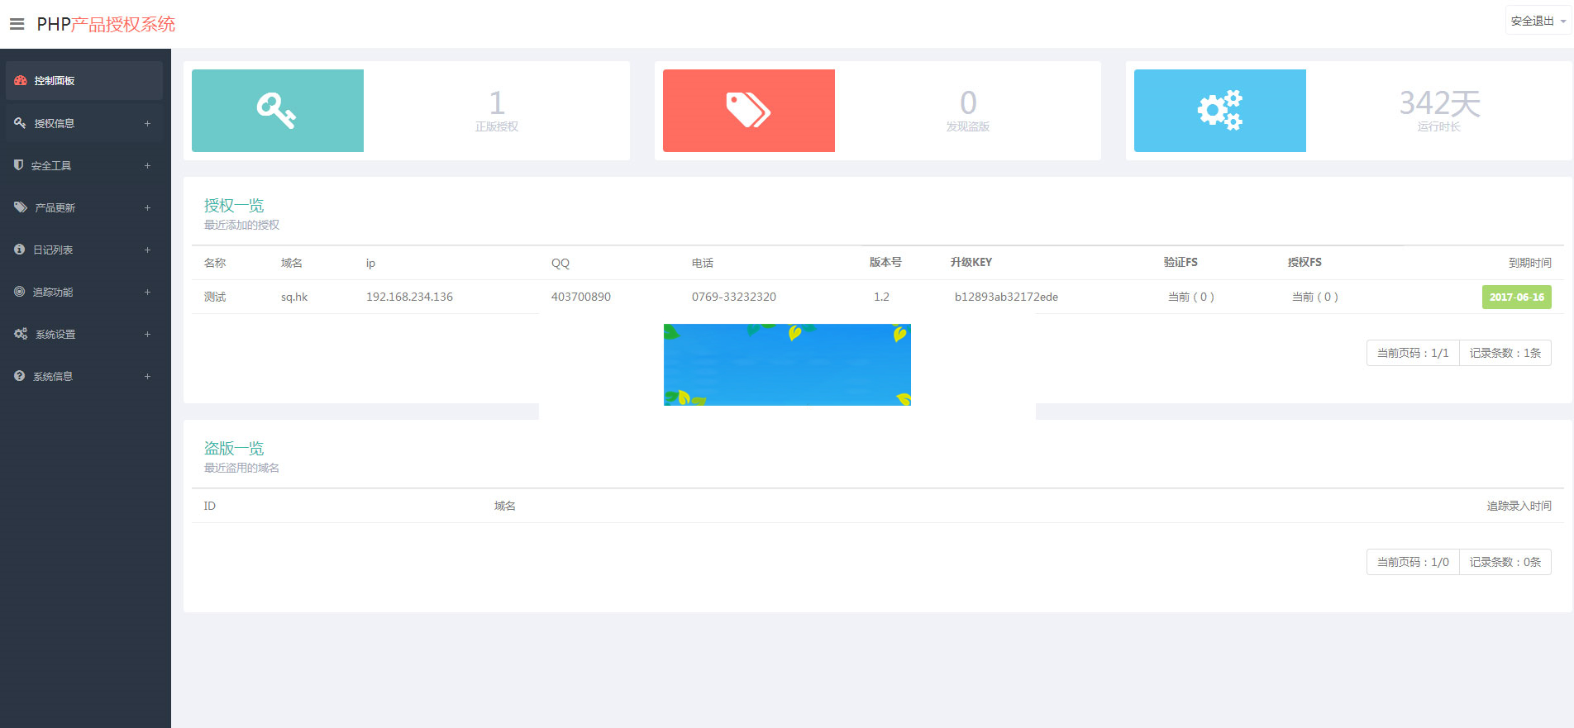Click the green 2017-06-16 expiry badge
The height and width of the screenshot is (728, 1574).
(1516, 297)
